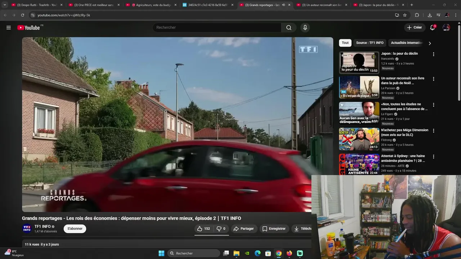
Task: Click the Créer button
Action: 414,28
